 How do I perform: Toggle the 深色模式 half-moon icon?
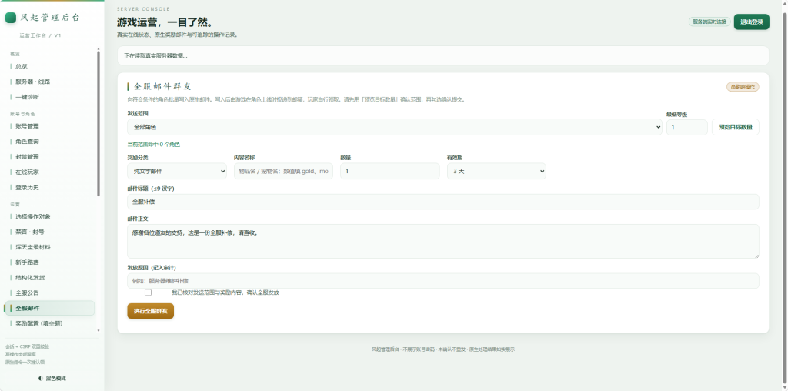(x=41, y=379)
